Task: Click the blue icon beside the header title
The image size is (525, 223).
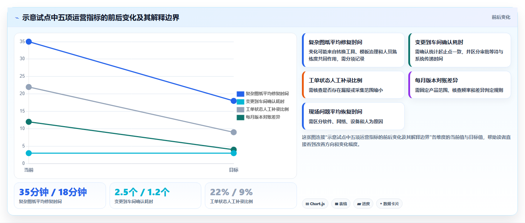Action: 17,17
